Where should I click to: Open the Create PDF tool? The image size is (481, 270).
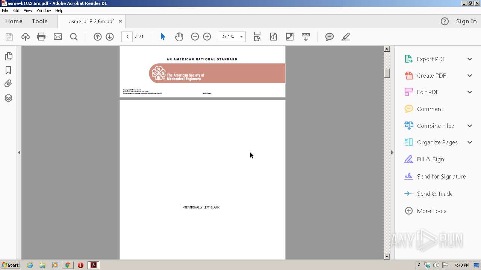point(431,76)
